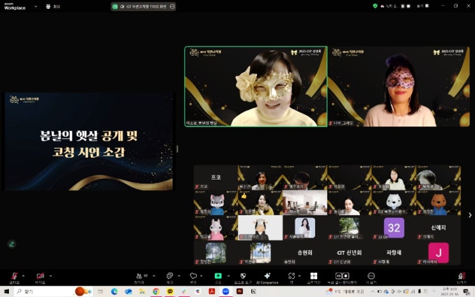The width and height of the screenshot is (475, 297).
Task: Open the Chat panel icon
Action: pyautogui.click(x=169, y=276)
